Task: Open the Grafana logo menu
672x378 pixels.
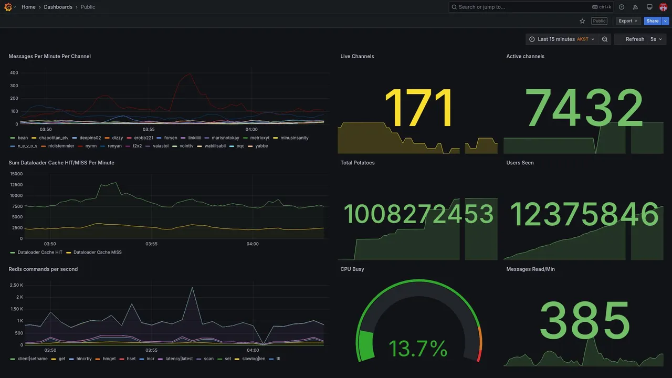Action: [8, 7]
